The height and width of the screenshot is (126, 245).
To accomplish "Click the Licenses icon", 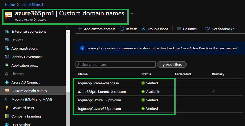I will click(7, 74).
